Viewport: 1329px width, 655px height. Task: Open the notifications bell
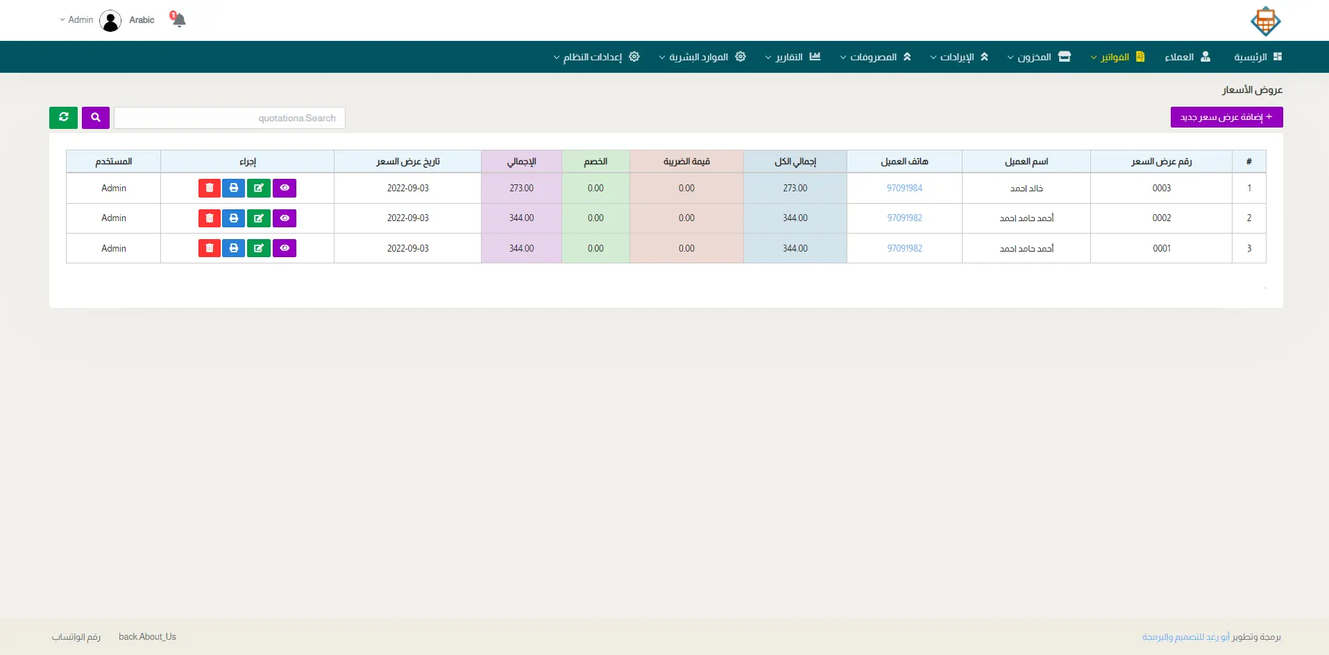[179, 20]
